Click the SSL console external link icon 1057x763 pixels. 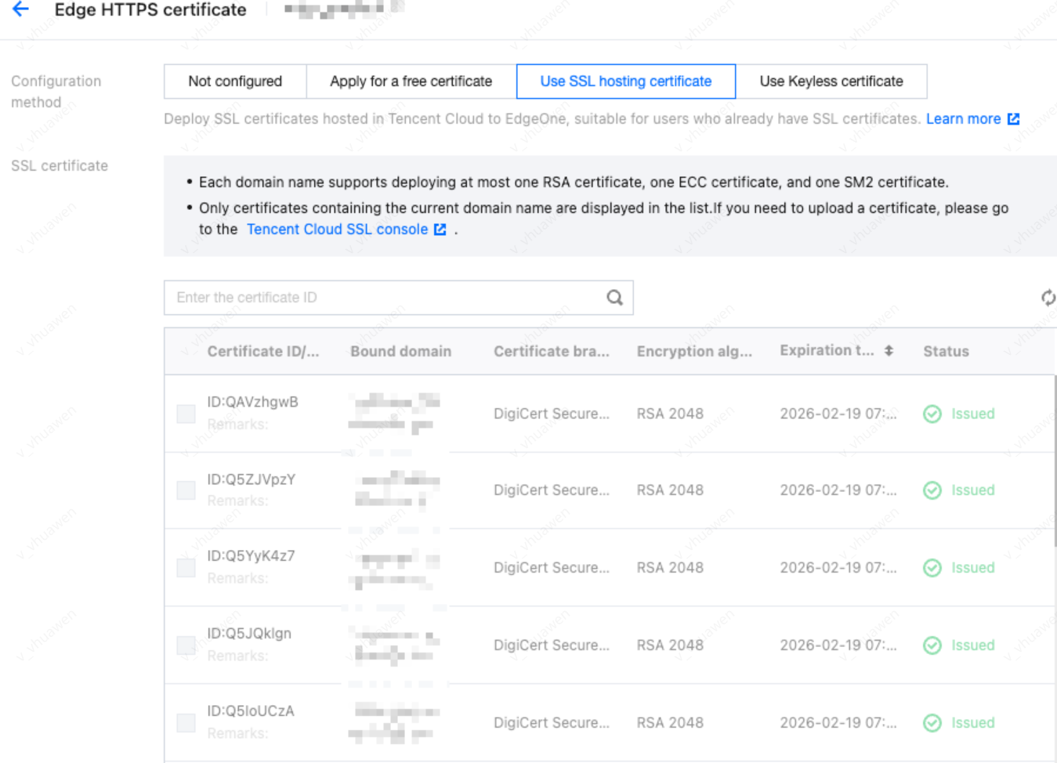coord(440,230)
